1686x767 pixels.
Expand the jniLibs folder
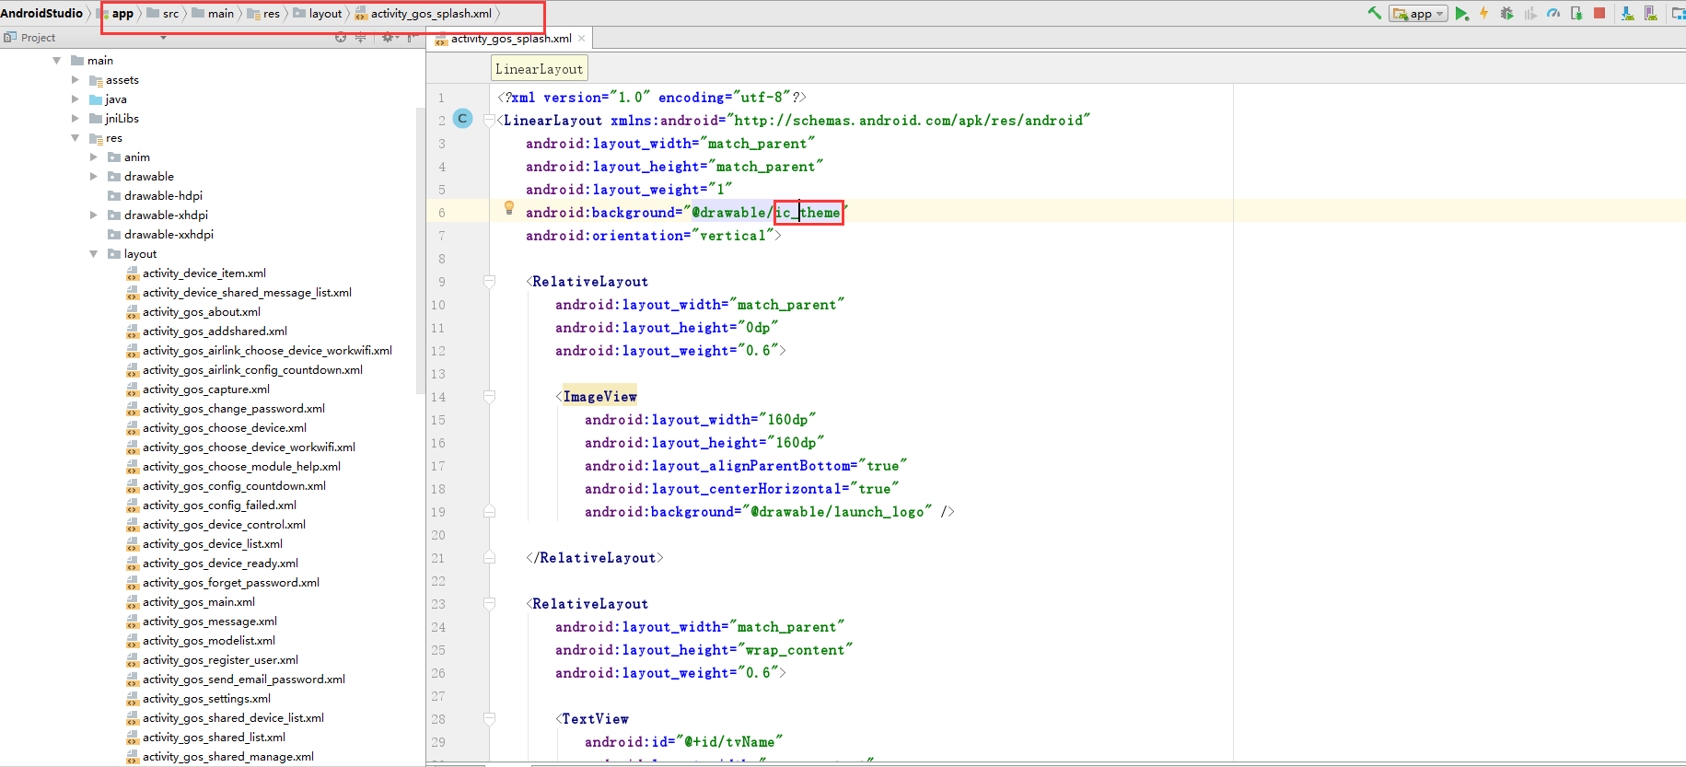coord(76,119)
